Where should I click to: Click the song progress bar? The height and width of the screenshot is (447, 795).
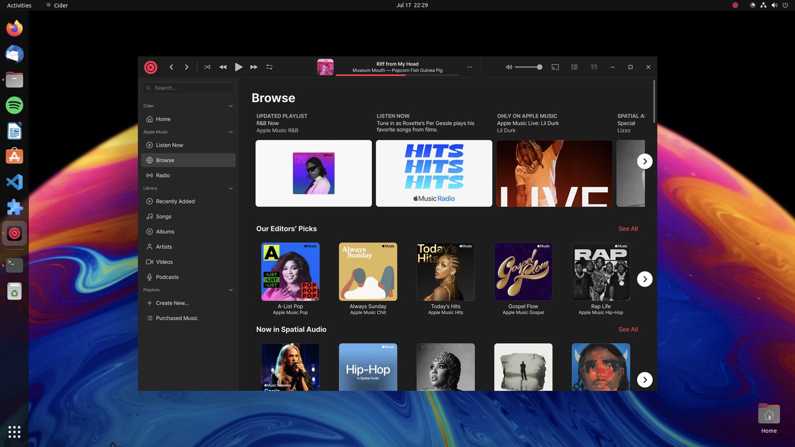tap(397, 75)
